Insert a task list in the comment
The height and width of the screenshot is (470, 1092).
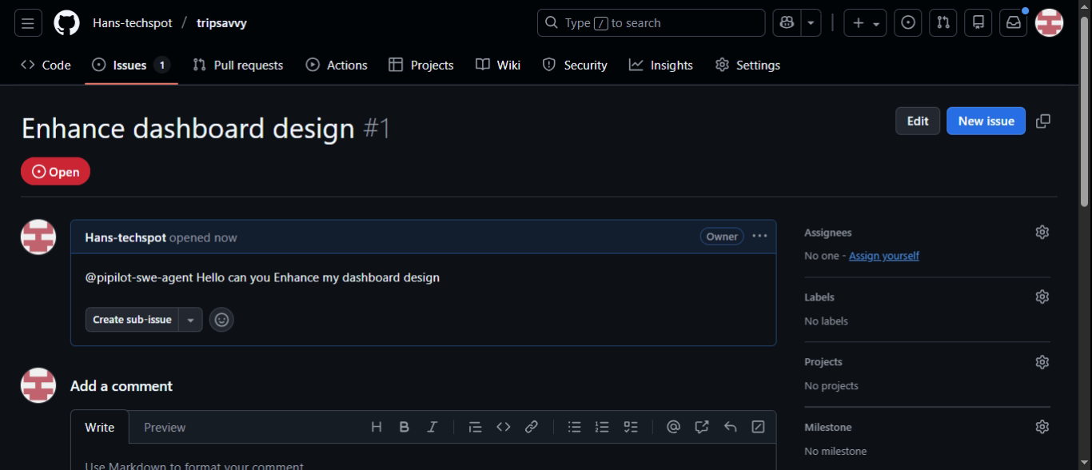(631, 428)
